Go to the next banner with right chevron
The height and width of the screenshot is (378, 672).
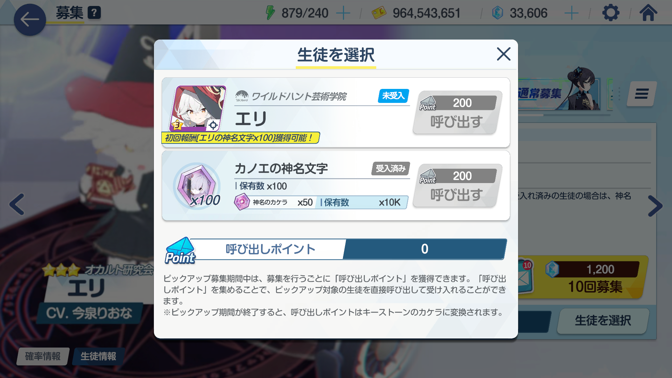pyautogui.click(x=655, y=206)
